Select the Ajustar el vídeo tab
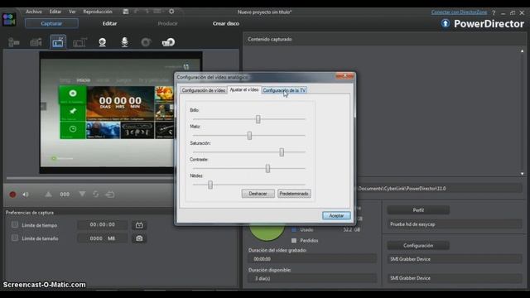 click(244, 89)
